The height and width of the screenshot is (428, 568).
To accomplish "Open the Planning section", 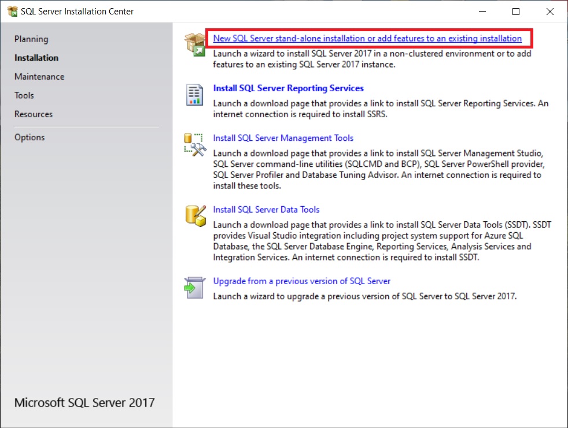I will pos(31,39).
